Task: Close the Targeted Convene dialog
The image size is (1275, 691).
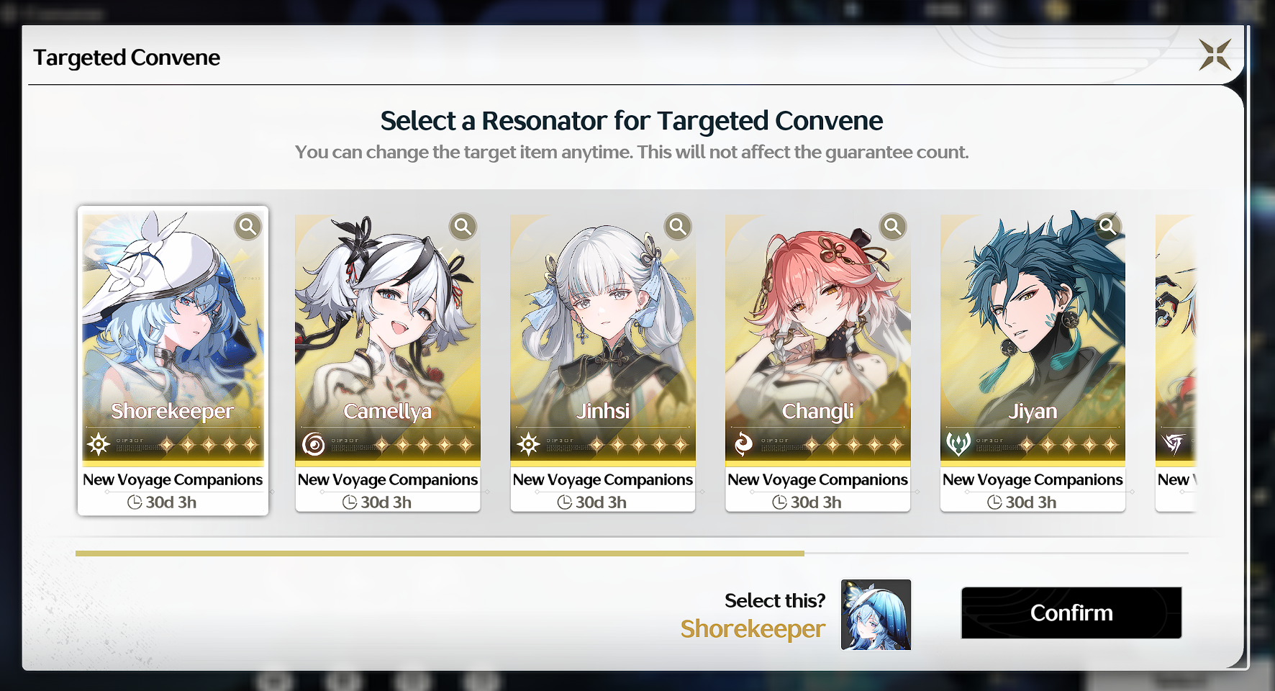Action: point(1215,55)
